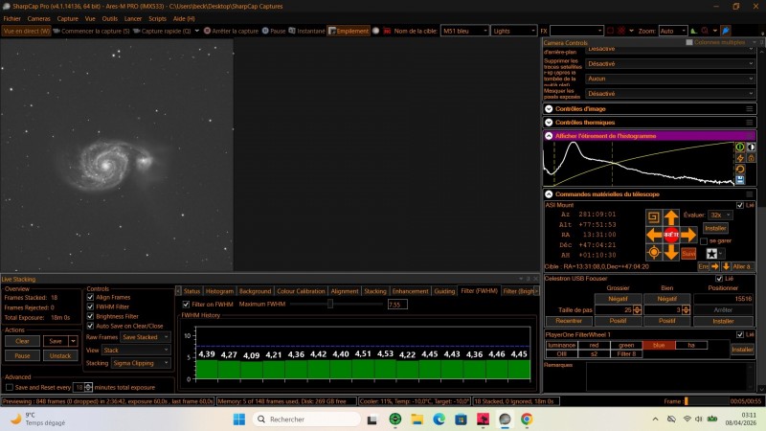
Task: Collapse the Commandes matérielles du télescope section
Action: coord(549,194)
